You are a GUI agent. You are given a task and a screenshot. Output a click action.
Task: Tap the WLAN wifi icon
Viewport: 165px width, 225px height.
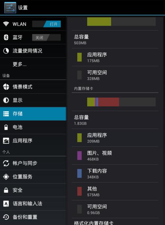point(6,24)
